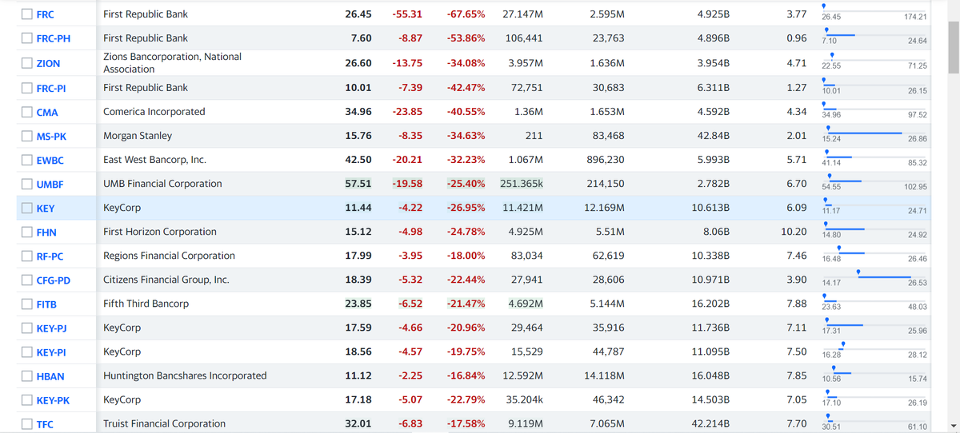Select First Horizon Corporation name
Viewport: 960px width, 433px height.
pos(160,232)
